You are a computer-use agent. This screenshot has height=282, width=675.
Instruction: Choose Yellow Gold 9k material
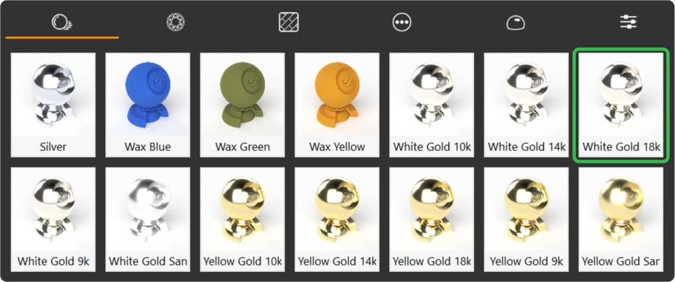coord(527,220)
